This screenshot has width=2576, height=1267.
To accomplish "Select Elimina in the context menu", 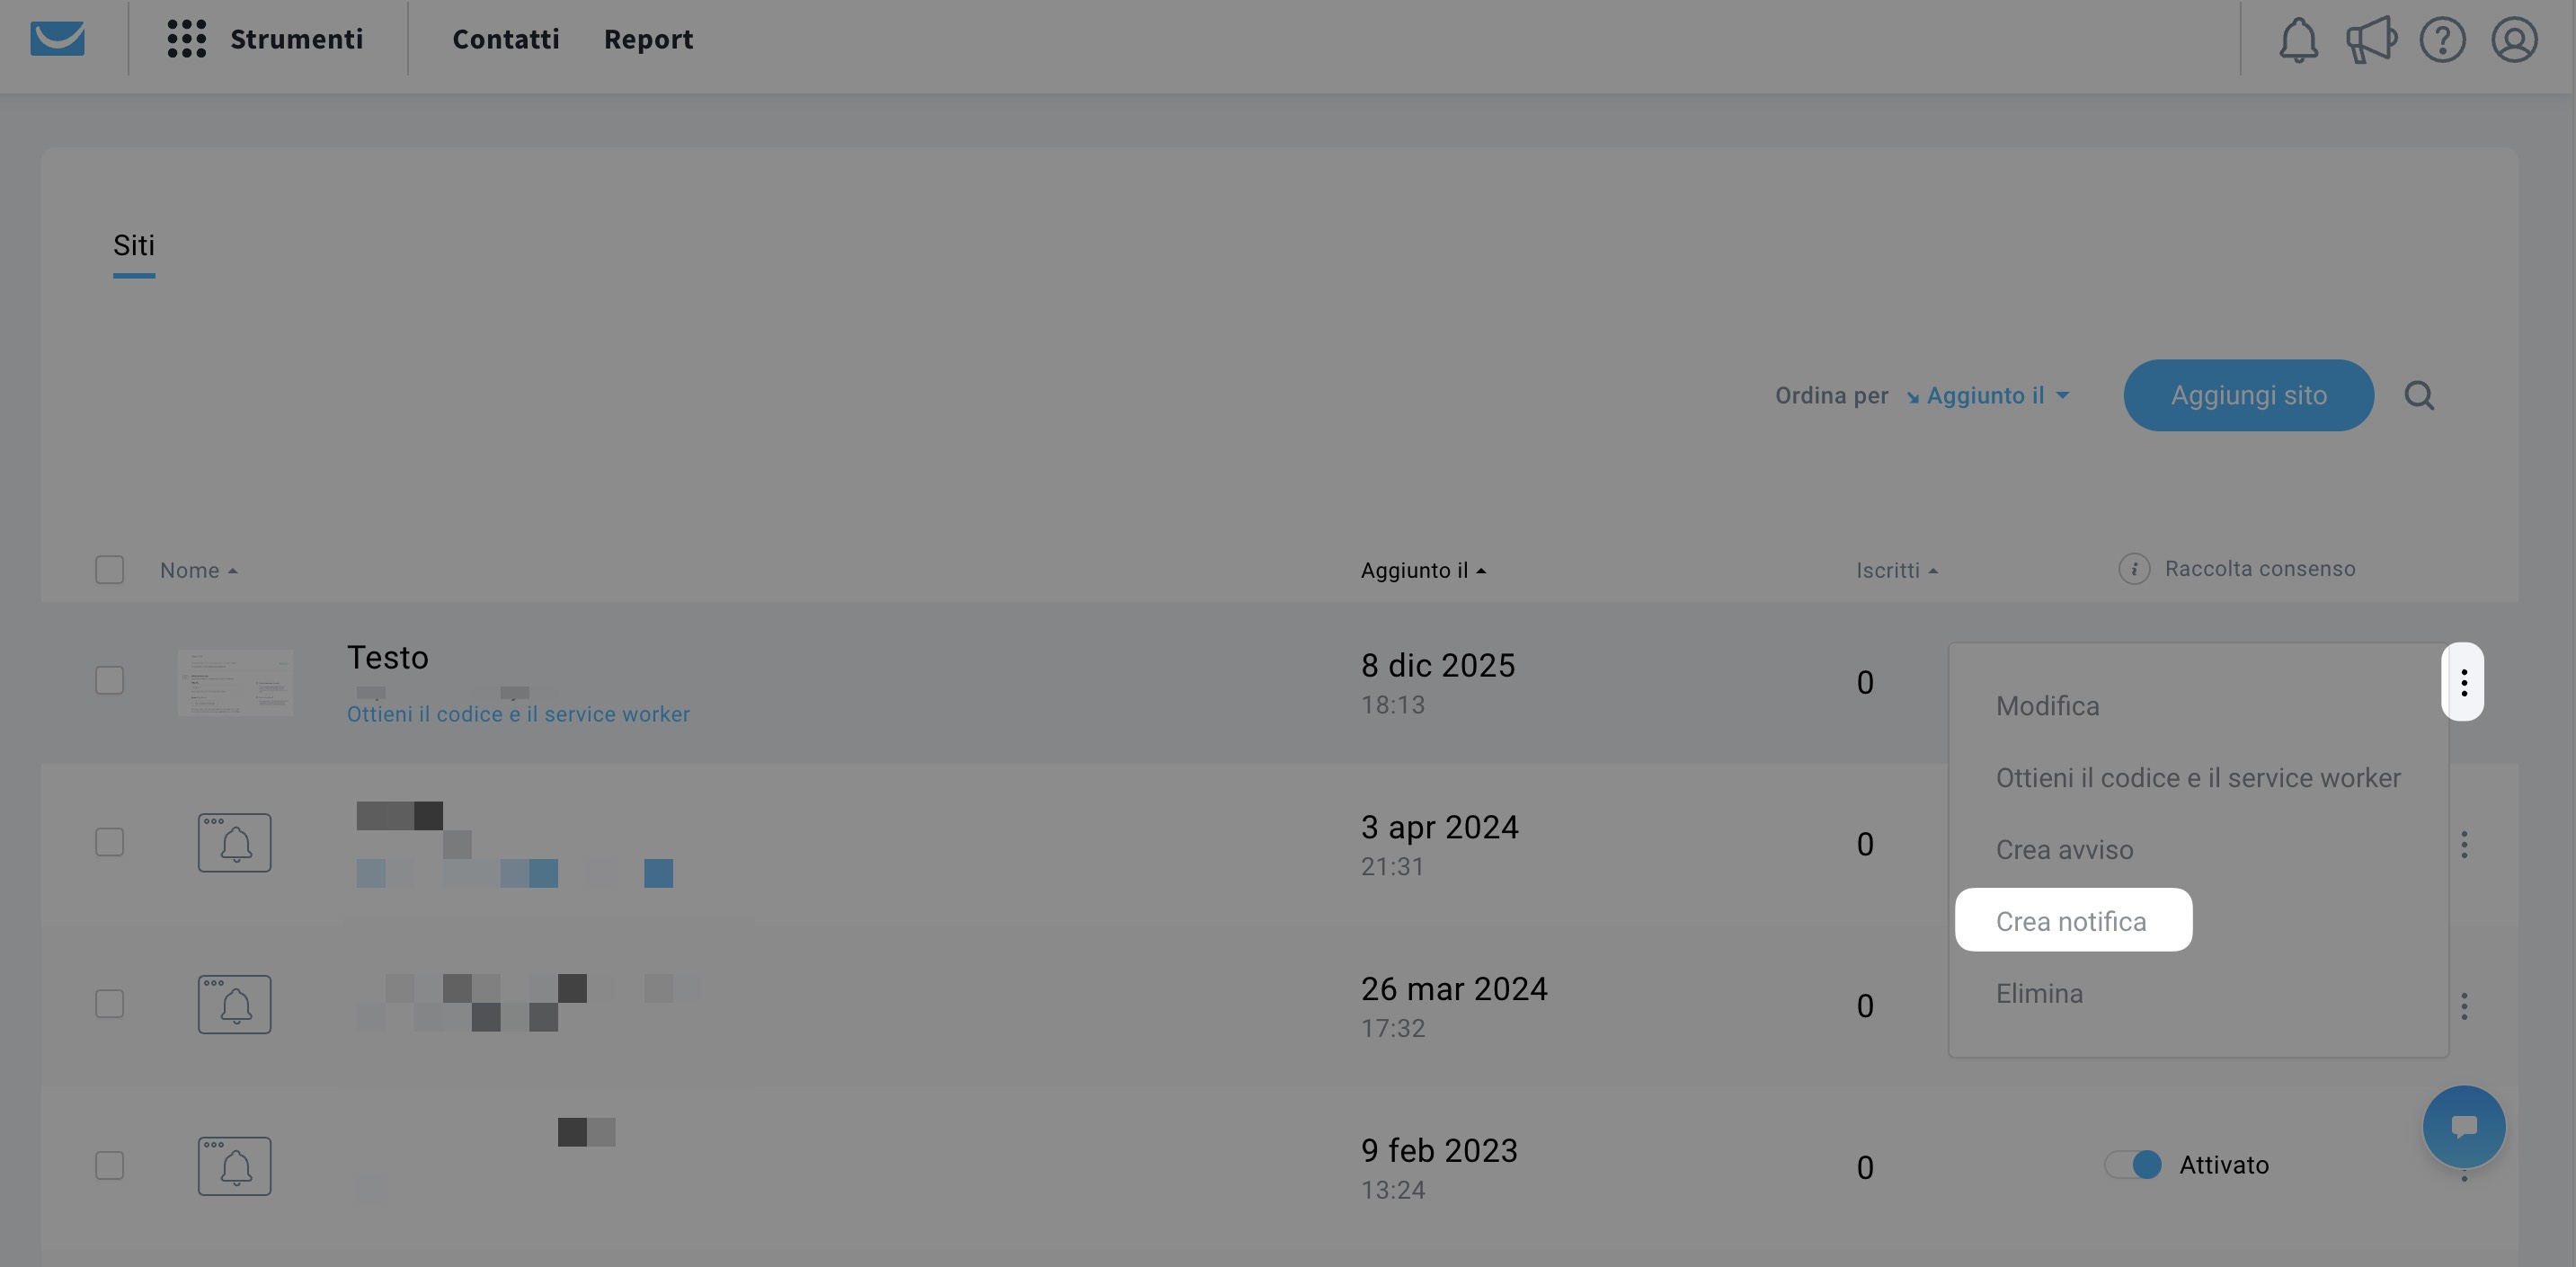I will pyautogui.click(x=2039, y=993).
